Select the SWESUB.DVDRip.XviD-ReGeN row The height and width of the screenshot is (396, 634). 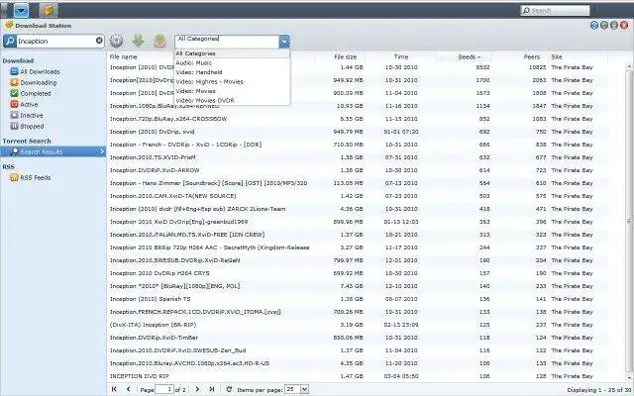(358, 260)
